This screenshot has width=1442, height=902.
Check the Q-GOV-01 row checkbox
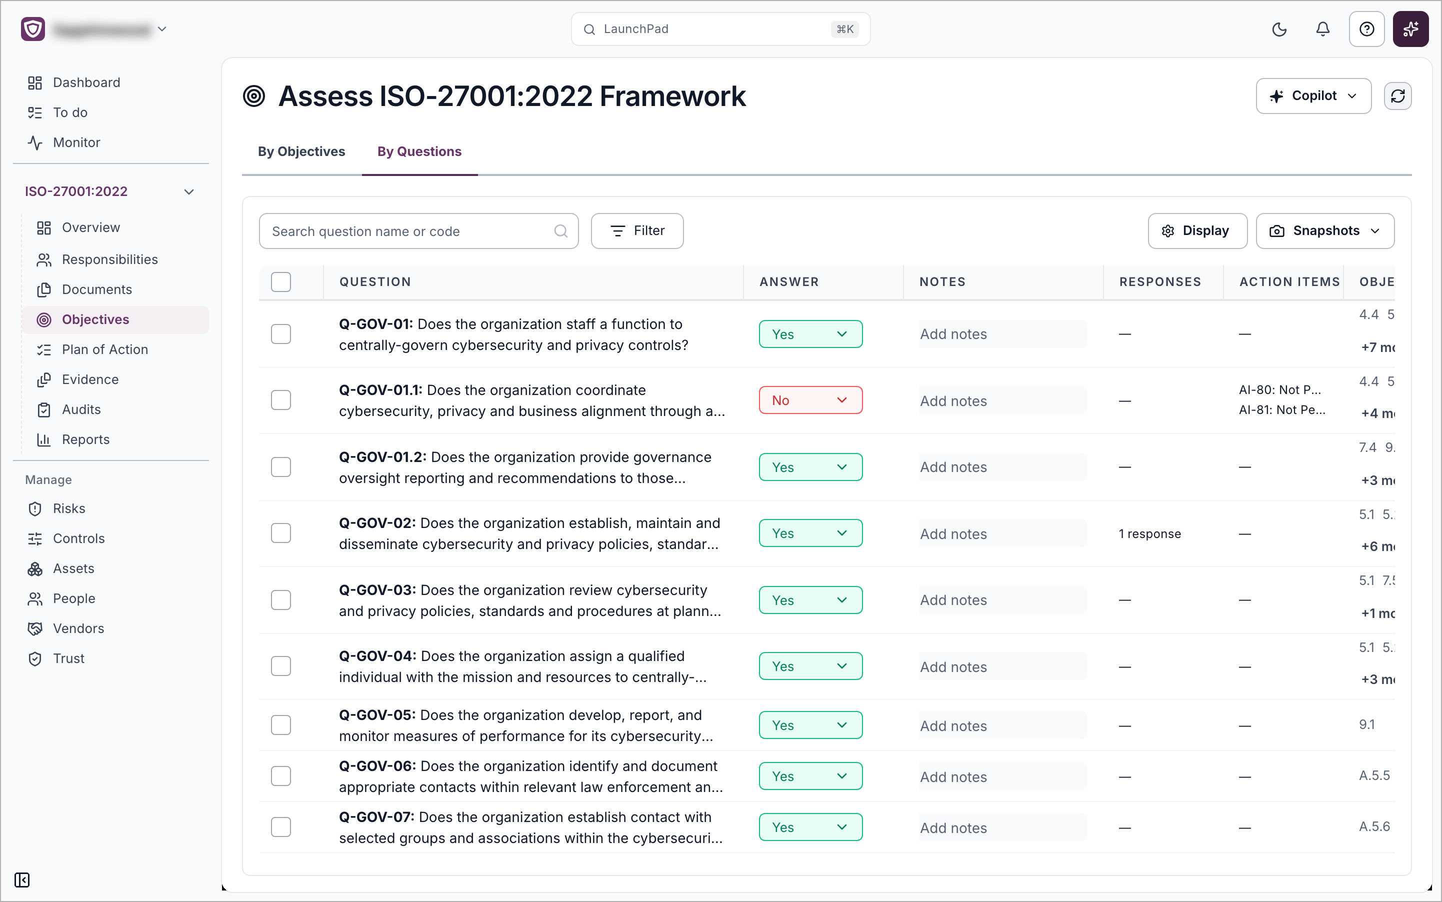pyautogui.click(x=280, y=334)
